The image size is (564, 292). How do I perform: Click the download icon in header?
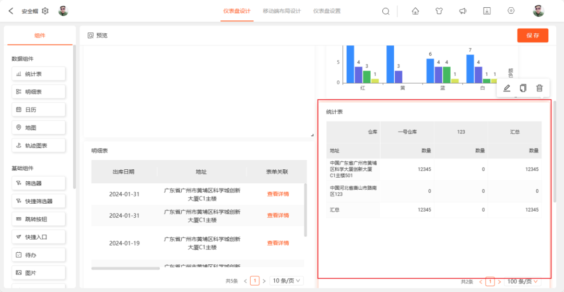click(487, 11)
